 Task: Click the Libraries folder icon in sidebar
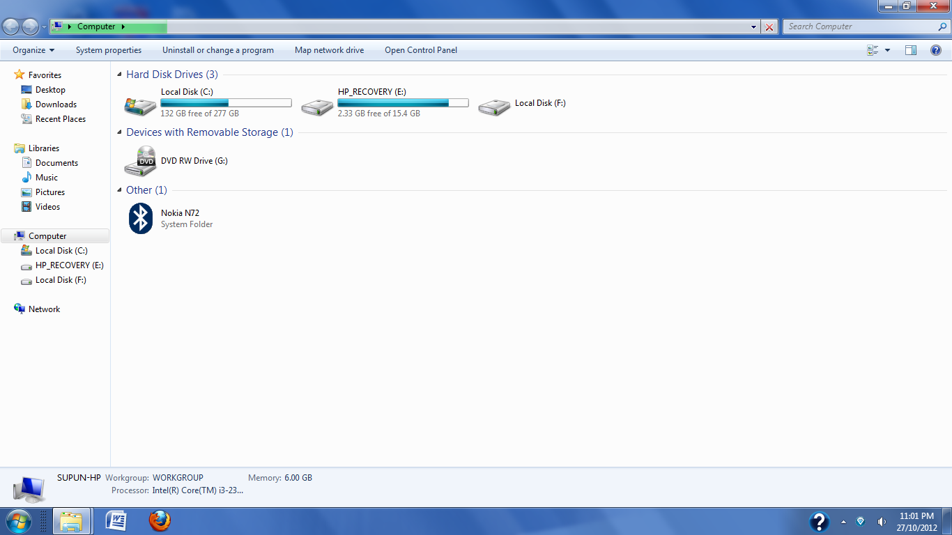pyautogui.click(x=20, y=148)
